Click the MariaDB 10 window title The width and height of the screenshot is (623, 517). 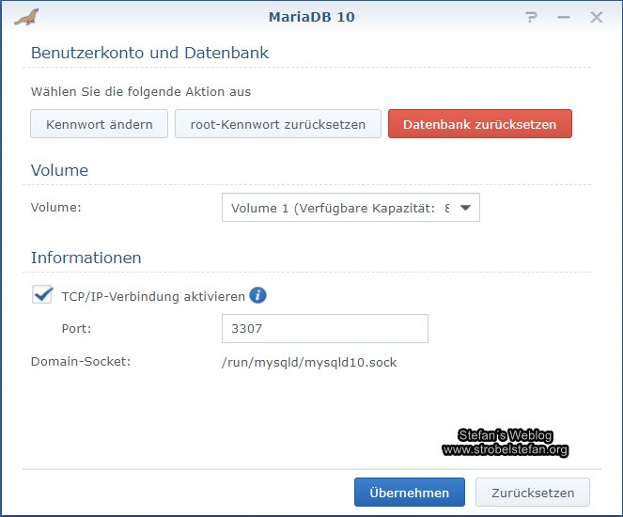(x=312, y=17)
